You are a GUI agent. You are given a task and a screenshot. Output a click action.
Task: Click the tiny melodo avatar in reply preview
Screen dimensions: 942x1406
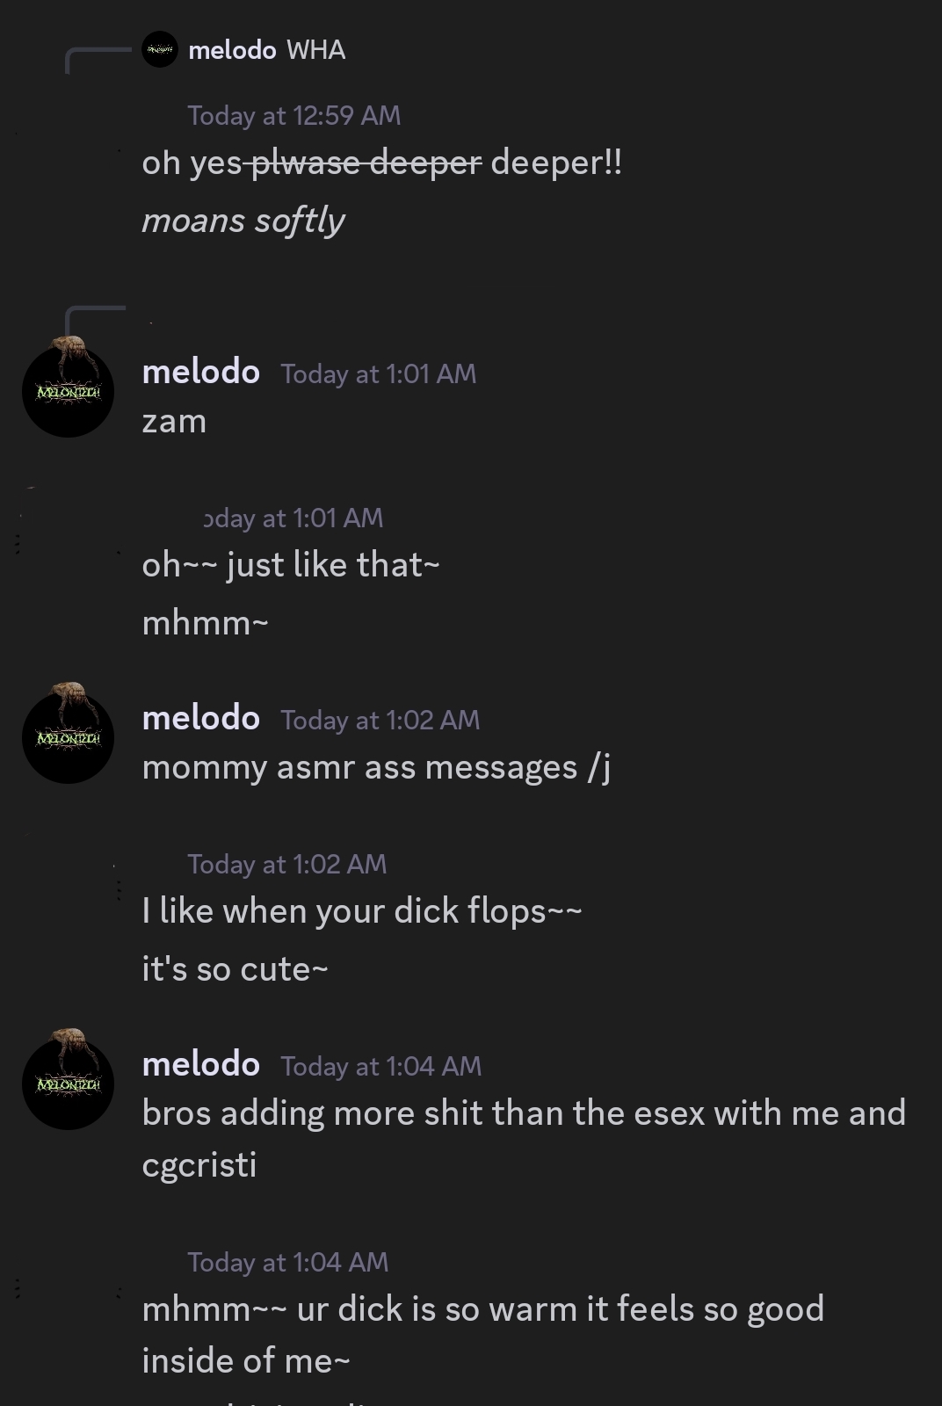coord(160,50)
